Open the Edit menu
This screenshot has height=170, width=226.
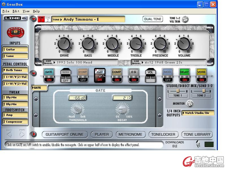pyautogui.click(x=16, y=11)
